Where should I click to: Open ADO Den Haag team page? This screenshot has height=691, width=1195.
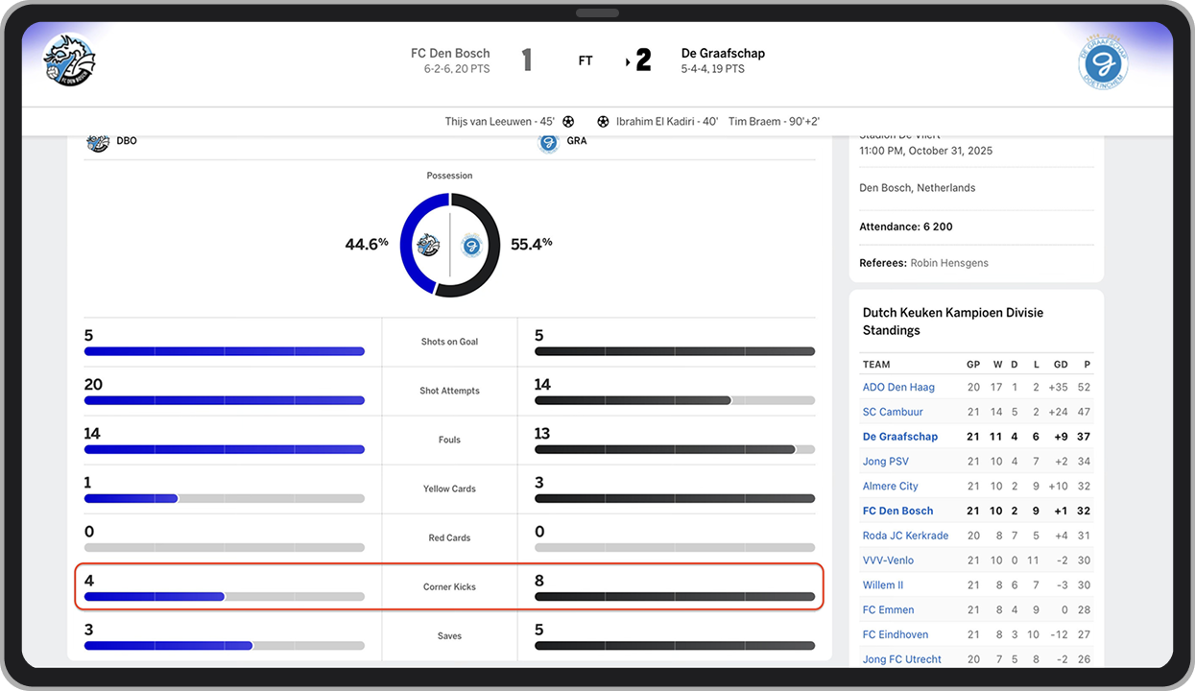pos(898,388)
